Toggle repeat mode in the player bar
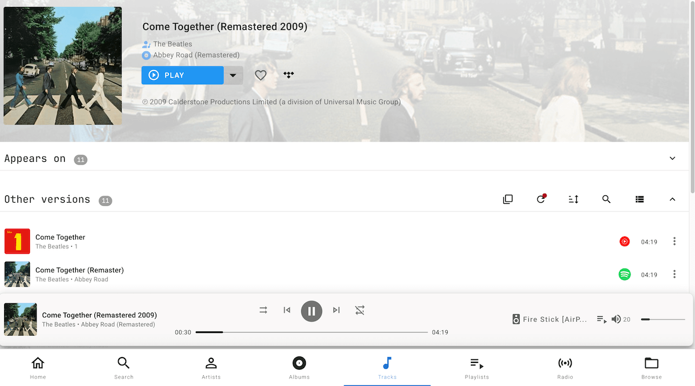This screenshot has height=386, width=695. pyautogui.click(x=360, y=310)
